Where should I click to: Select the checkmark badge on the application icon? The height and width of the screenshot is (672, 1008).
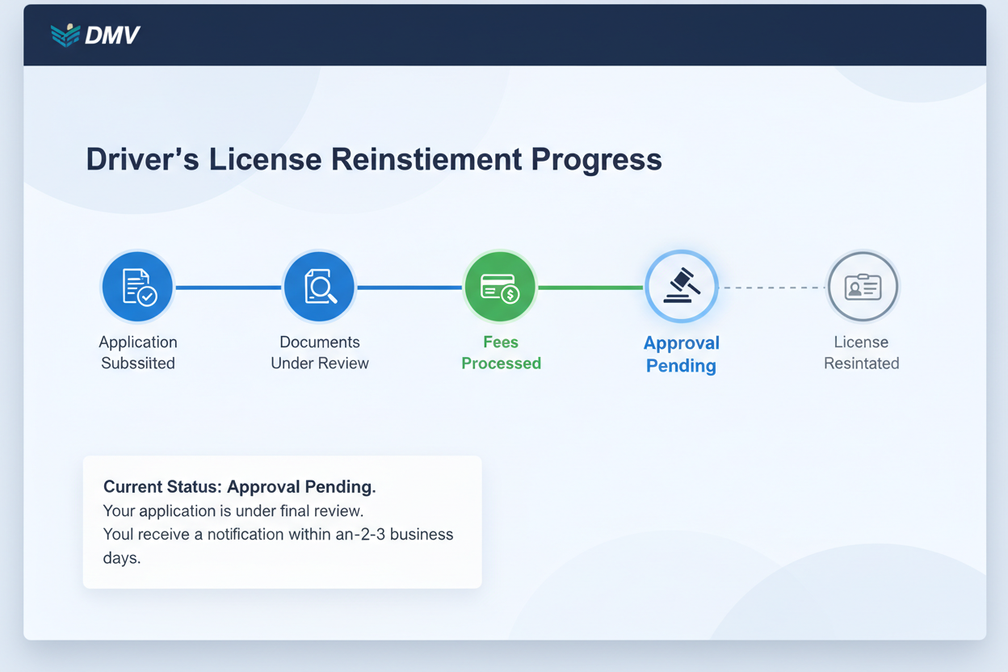(x=148, y=297)
